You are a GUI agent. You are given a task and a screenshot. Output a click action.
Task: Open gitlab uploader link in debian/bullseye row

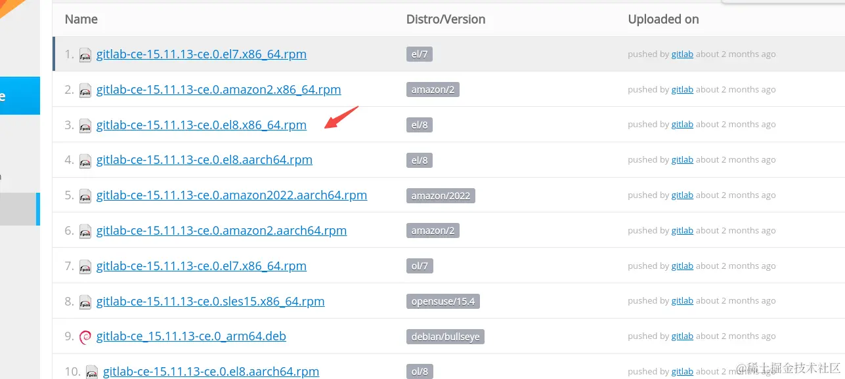682,336
